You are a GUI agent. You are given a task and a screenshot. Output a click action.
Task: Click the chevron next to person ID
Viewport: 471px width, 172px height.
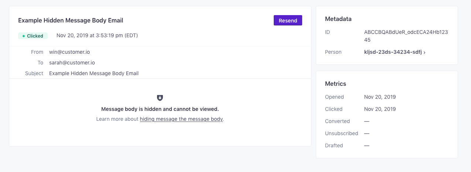click(424, 52)
